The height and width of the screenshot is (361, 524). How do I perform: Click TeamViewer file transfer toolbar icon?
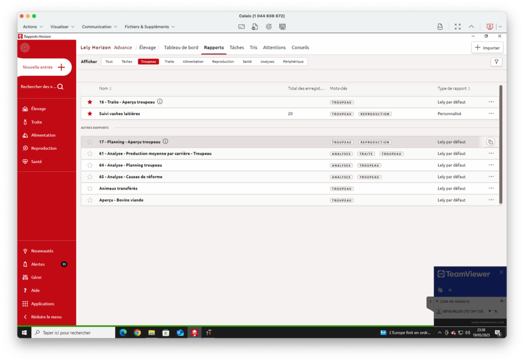pyautogui.click(x=255, y=27)
